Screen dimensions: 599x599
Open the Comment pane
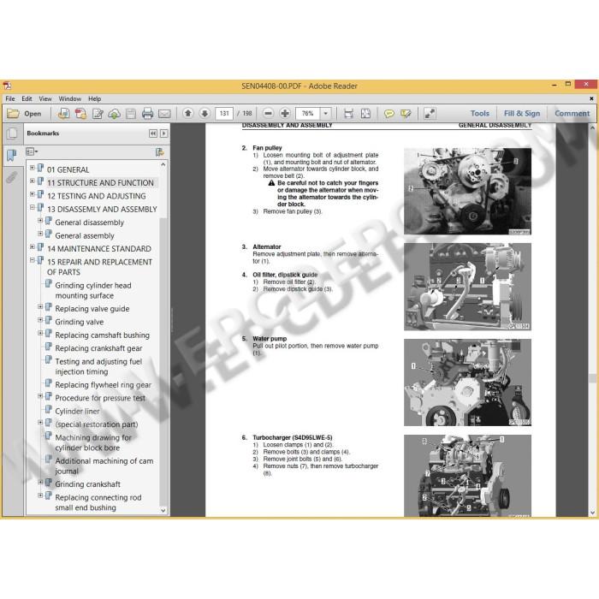pyautogui.click(x=572, y=114)
